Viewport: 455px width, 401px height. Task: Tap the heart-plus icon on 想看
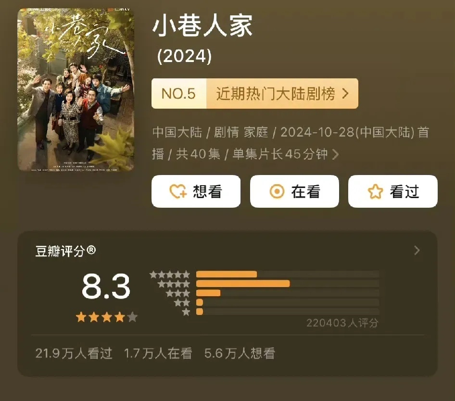point(178,191)
